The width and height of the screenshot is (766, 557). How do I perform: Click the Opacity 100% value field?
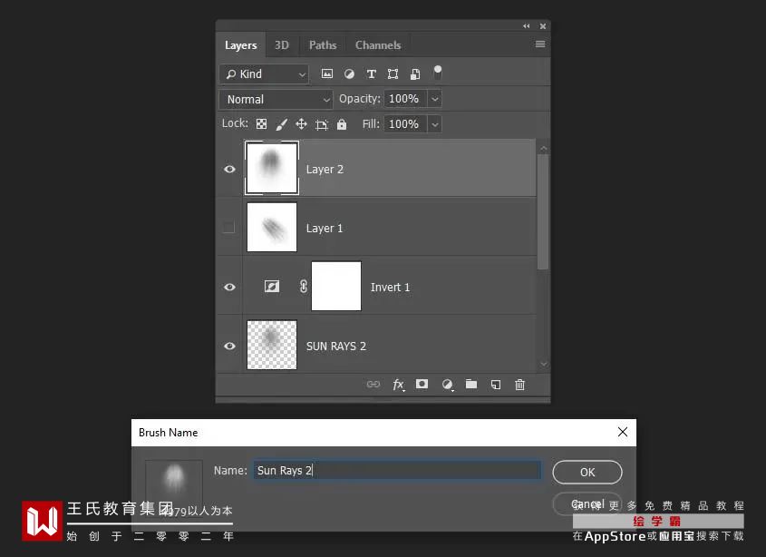tap(405, 99)
